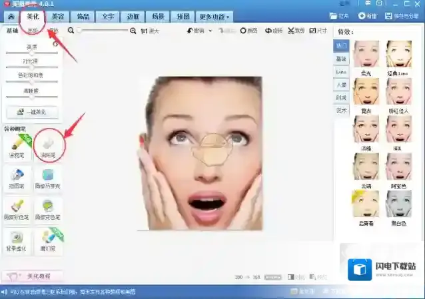
Task: Adjust the 清晰度 sharpness slider
Action: (x=32, y=97)
